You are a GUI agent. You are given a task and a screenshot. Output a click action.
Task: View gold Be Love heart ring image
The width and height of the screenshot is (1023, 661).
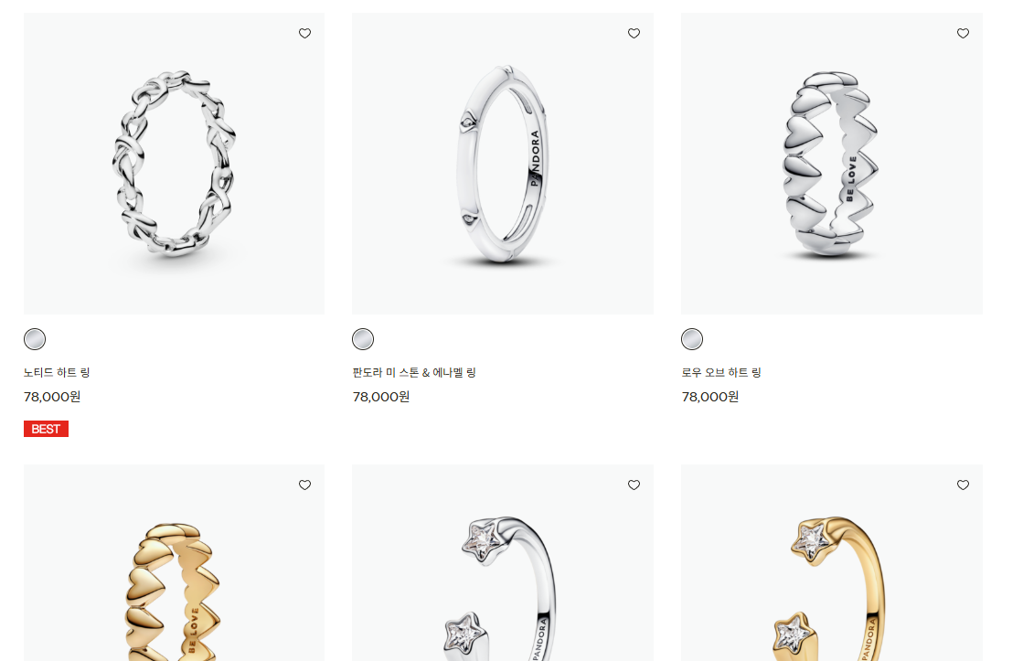[175, 563]
